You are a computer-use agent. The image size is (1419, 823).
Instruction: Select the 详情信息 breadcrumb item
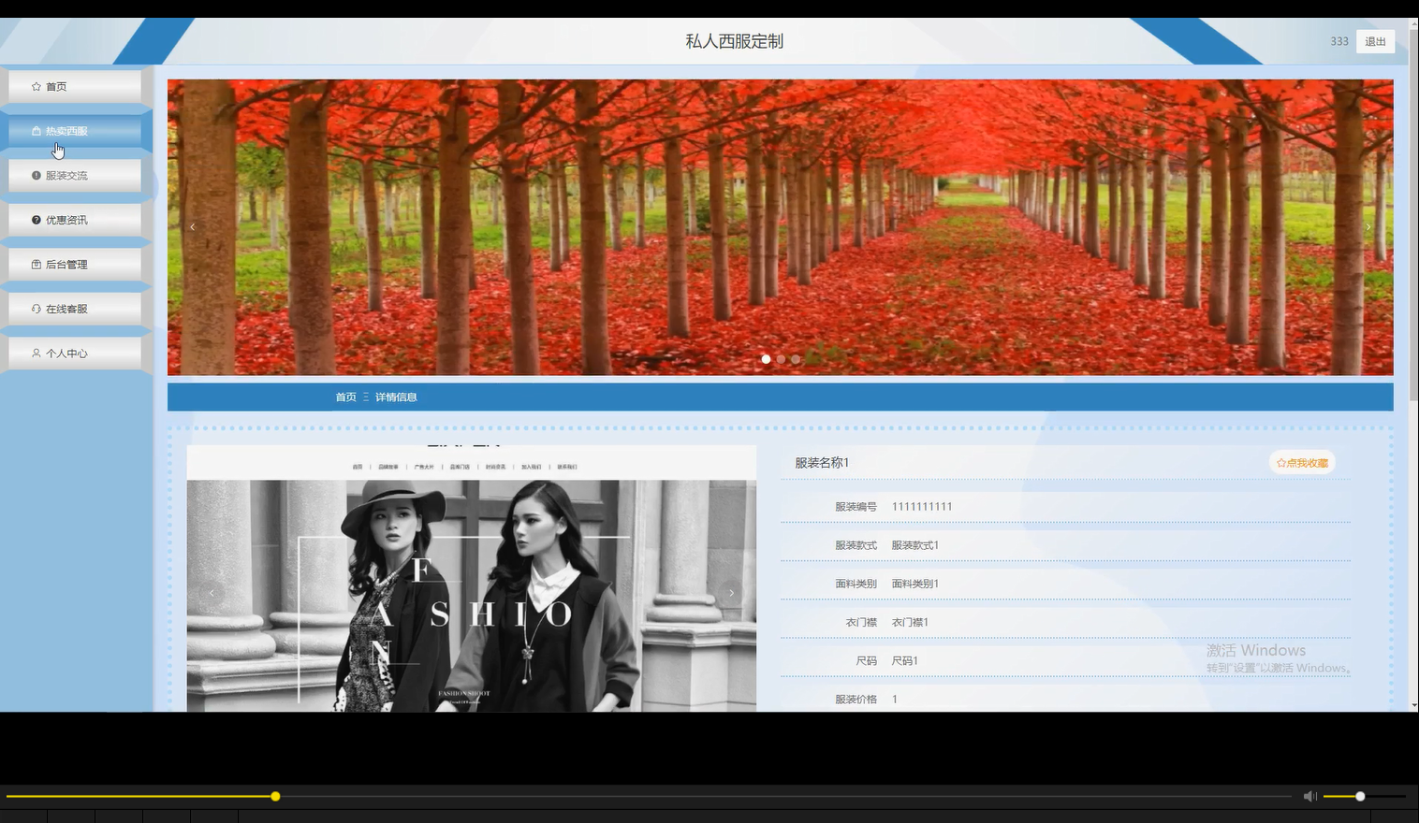(x=396, y=397)
